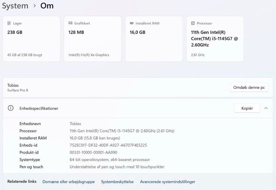Open Domæne eller arbejdsgruppe link
276x190 pixels.
coord(69,182)
